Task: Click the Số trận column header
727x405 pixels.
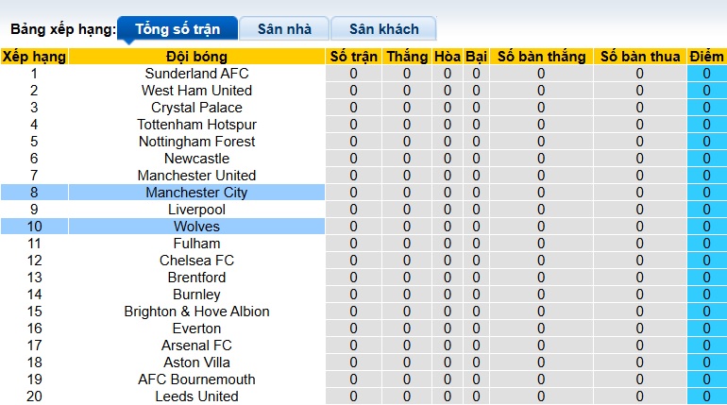Action: click(353, 57)
